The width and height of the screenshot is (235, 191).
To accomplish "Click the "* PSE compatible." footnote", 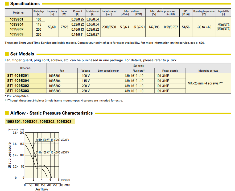I will tap(17, 96).
